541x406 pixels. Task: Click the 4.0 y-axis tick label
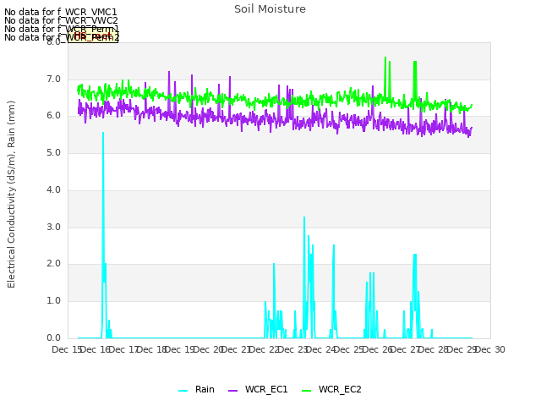click(x=53, y=189)
